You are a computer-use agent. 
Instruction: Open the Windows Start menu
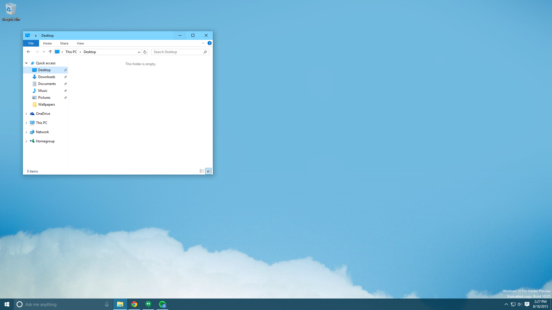pyautogui.click(x=7, y=304)
